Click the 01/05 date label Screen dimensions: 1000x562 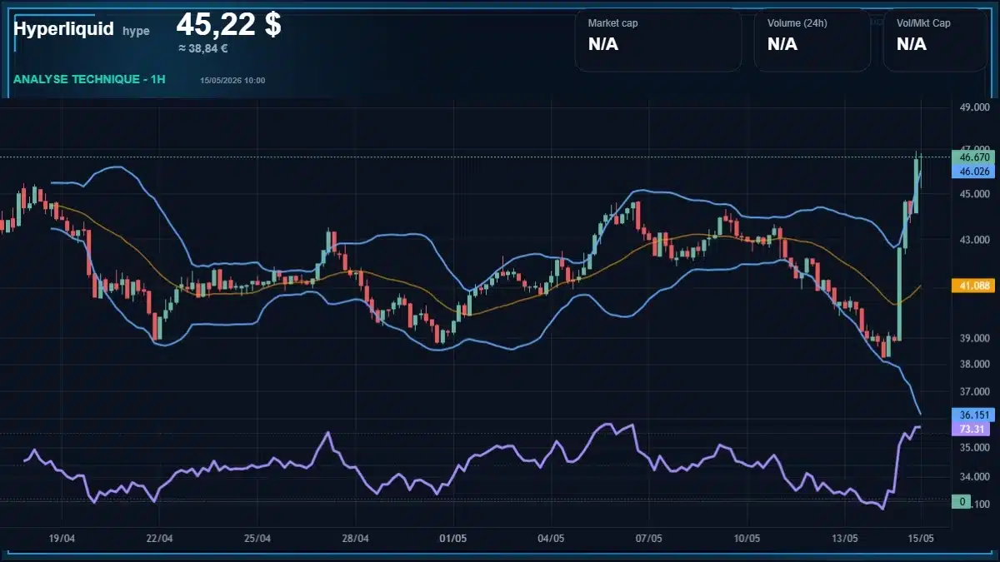pyautogui.click(x=452, y=539)
